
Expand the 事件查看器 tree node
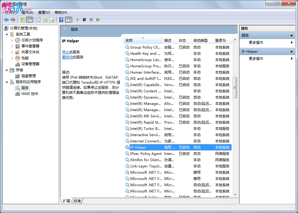click(x=13, y=46)
